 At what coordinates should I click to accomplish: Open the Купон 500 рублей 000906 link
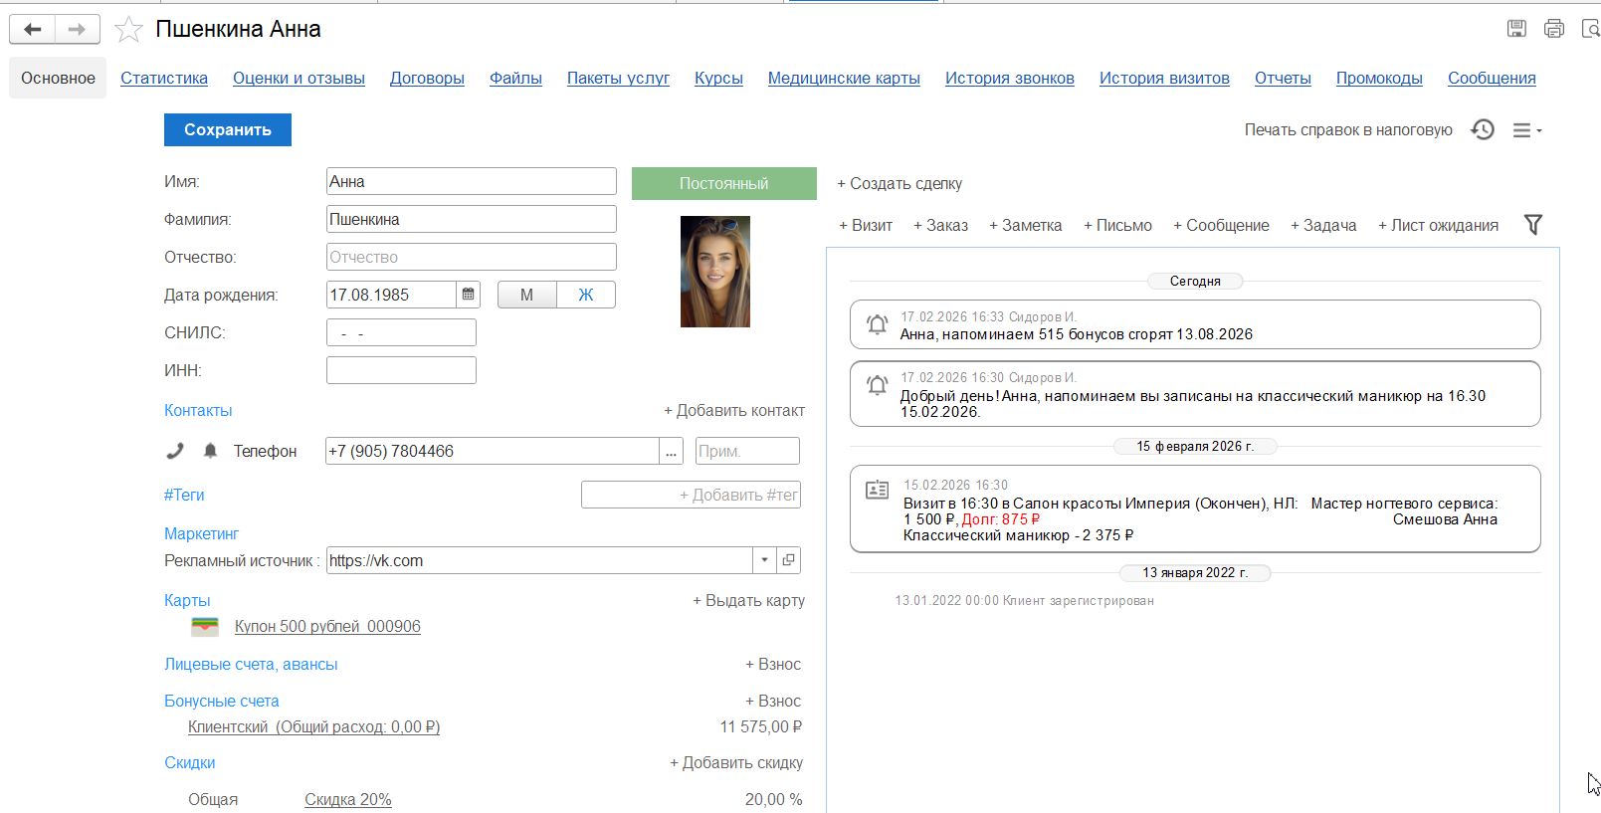[327, 626]
